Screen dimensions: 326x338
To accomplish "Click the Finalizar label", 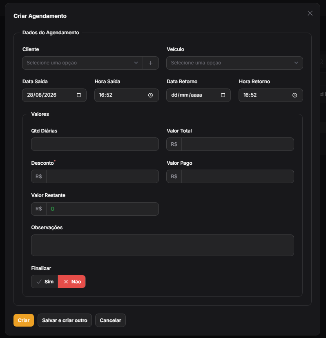I will [41, 268].
